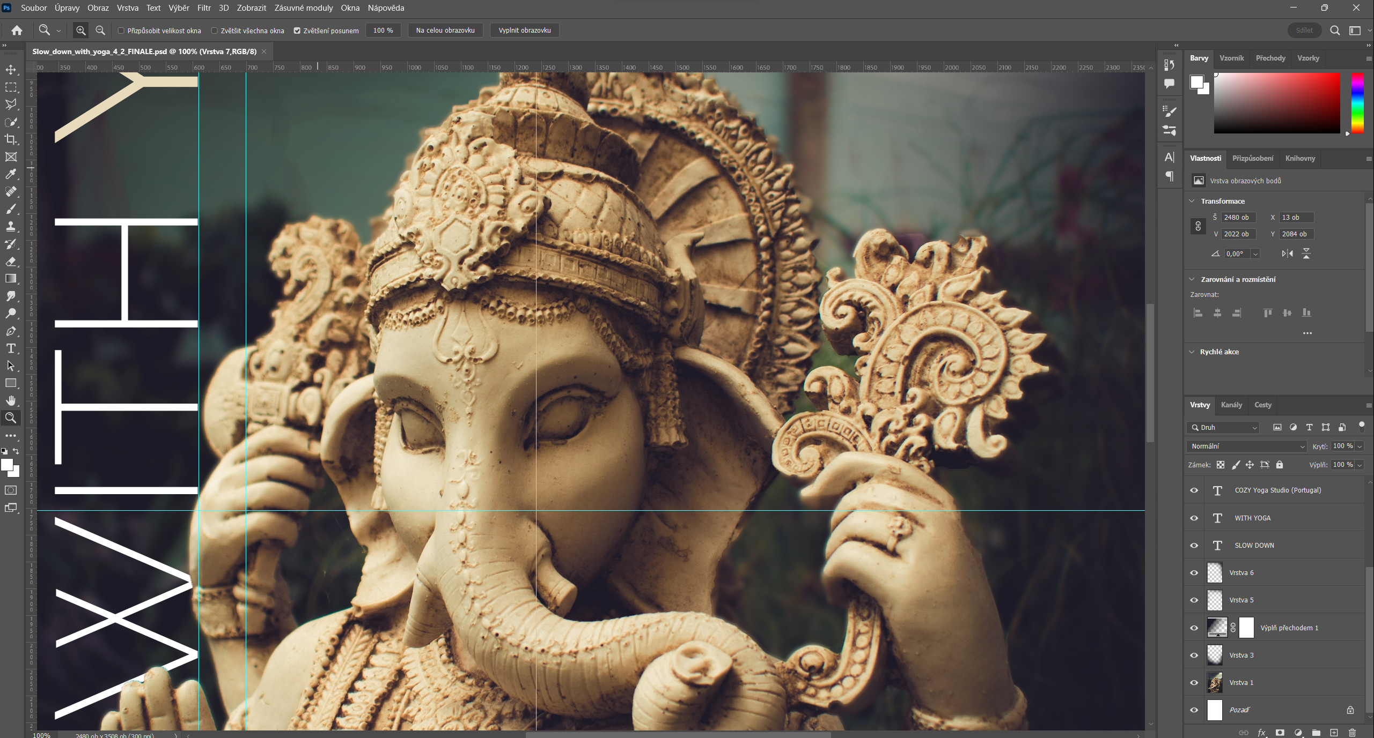The image size is (1374, 738).
Task: Select the Gradient tool
Action: coord(11,279)
